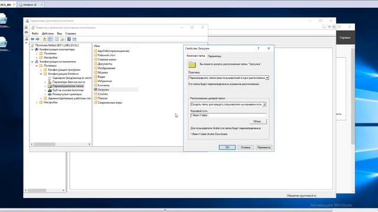Screen dimensions: 378x212
Task: Expand the Административные шаблоны node
Action: coord(41,98)
